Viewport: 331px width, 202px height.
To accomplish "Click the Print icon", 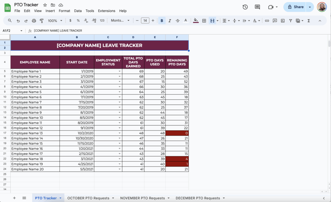I will 34,20.
